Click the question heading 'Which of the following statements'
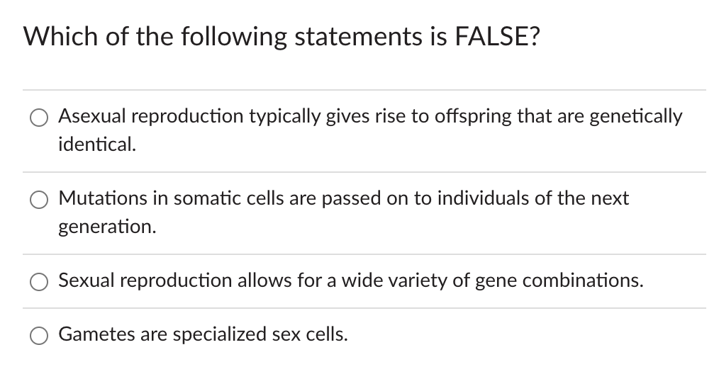719x374 pixels. click(x=223, y=37)
